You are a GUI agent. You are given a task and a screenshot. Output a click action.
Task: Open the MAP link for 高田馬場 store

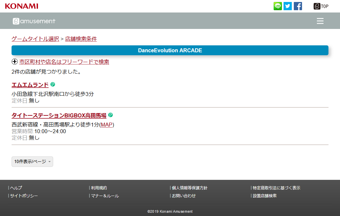pos(107,125)
